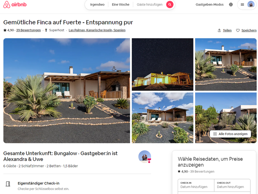Click Alle Fotos anzeigen button

click(230, 134)
